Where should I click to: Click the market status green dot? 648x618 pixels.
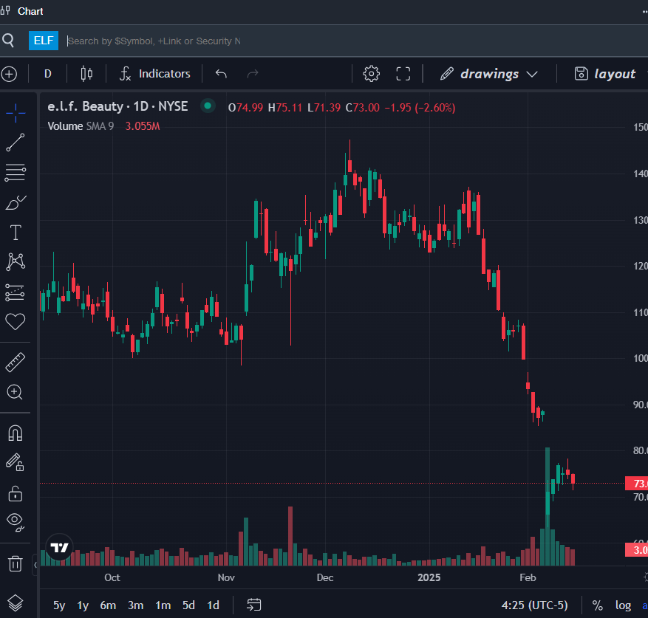click(208, 106)
